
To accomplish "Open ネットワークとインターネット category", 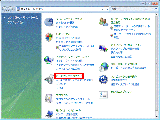I will coord(73,57).
